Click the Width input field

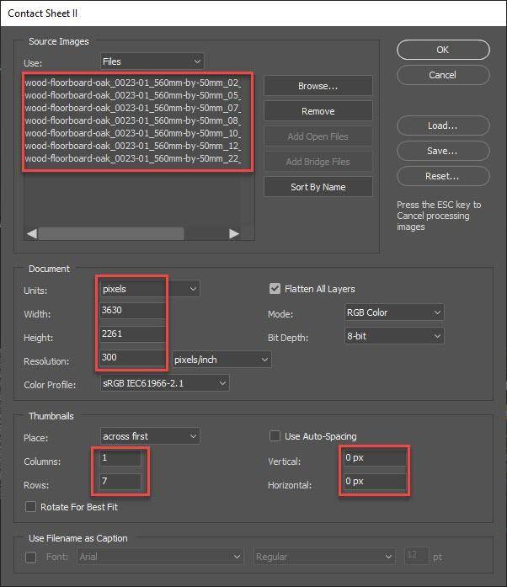click(x=132, y=311)
